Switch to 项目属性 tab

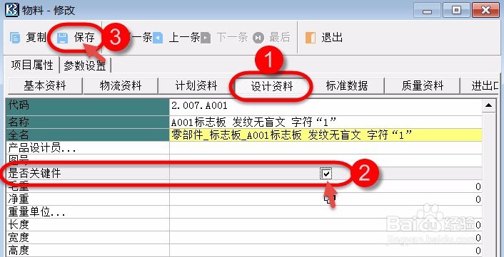coord(32,65)
